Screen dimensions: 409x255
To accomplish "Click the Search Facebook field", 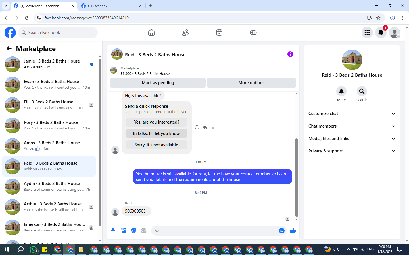I will (58, 33).
